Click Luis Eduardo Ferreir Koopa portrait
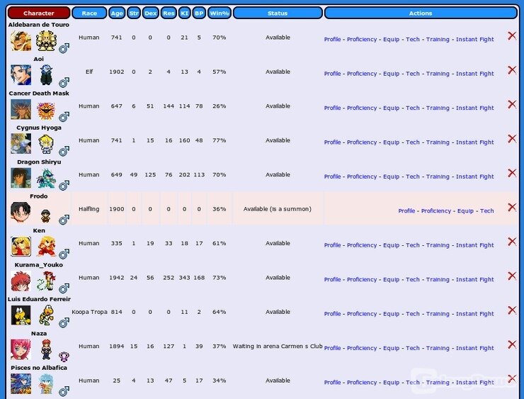 [21, 315]
